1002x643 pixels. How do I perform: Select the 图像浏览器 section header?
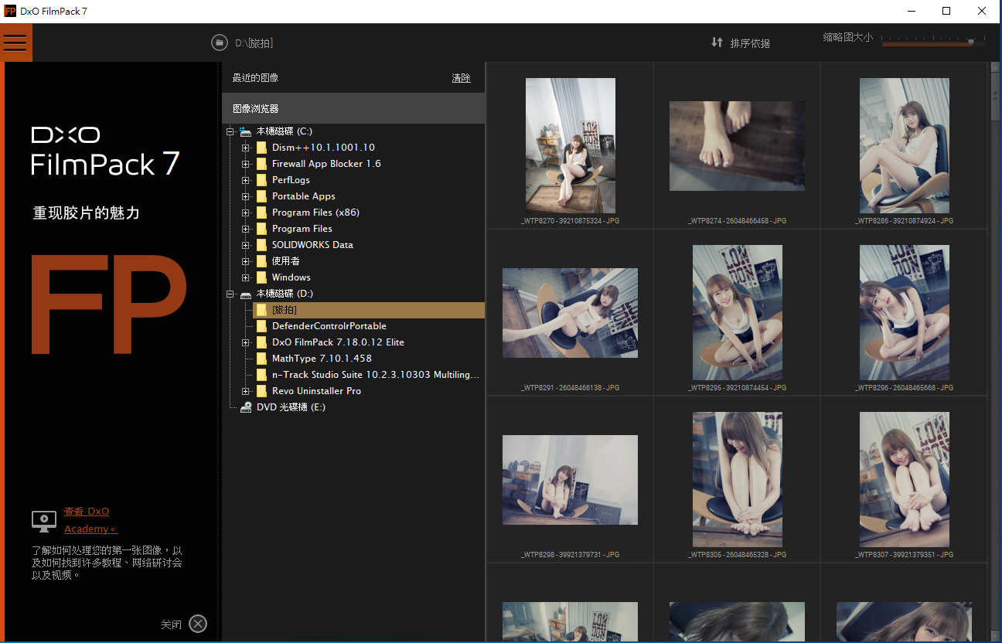pos(256,109)
